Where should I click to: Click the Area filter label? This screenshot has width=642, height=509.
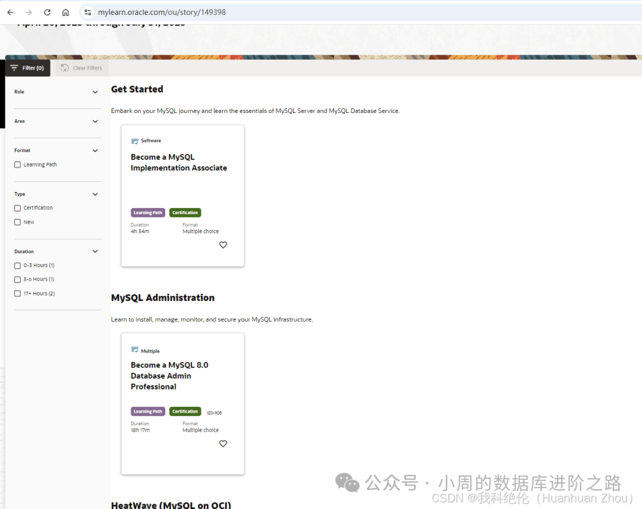[20, 121]
